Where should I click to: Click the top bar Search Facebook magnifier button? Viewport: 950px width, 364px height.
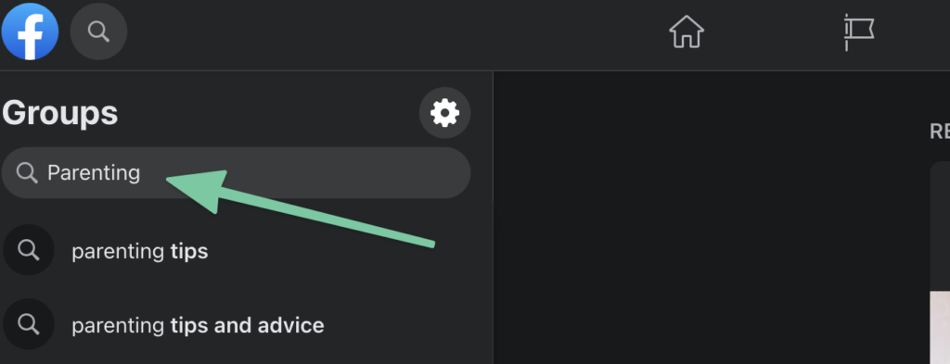click(98, 31)
